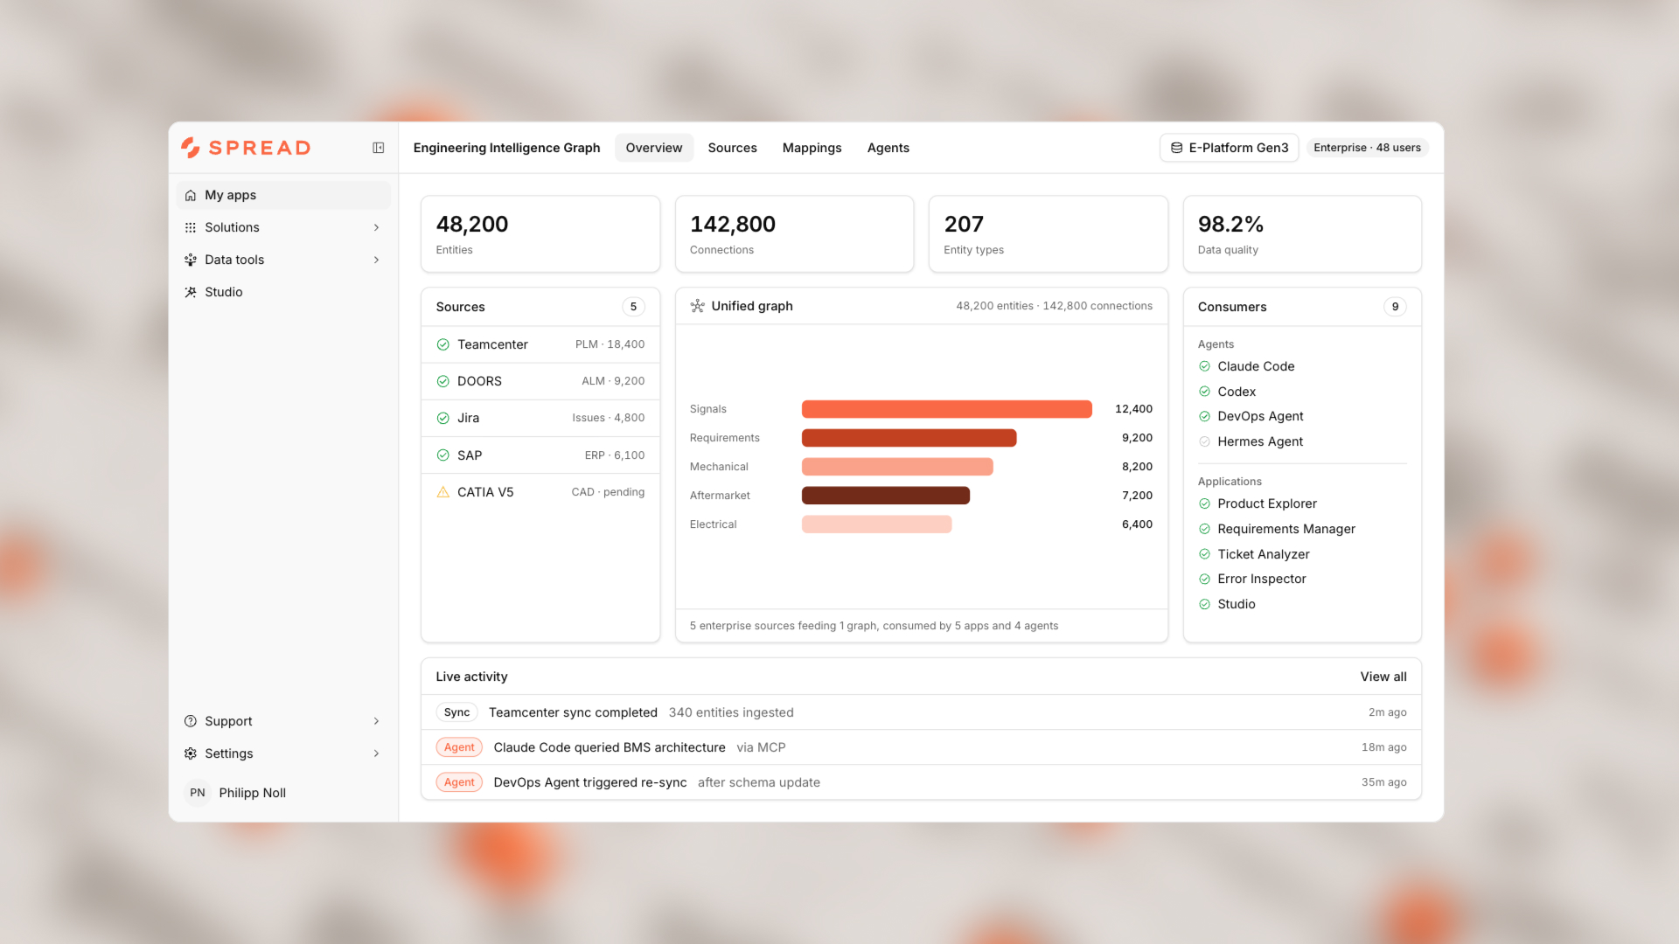Click the Aftermarket dark bar in chart
1679x944 pixels.
click(886, 496)
